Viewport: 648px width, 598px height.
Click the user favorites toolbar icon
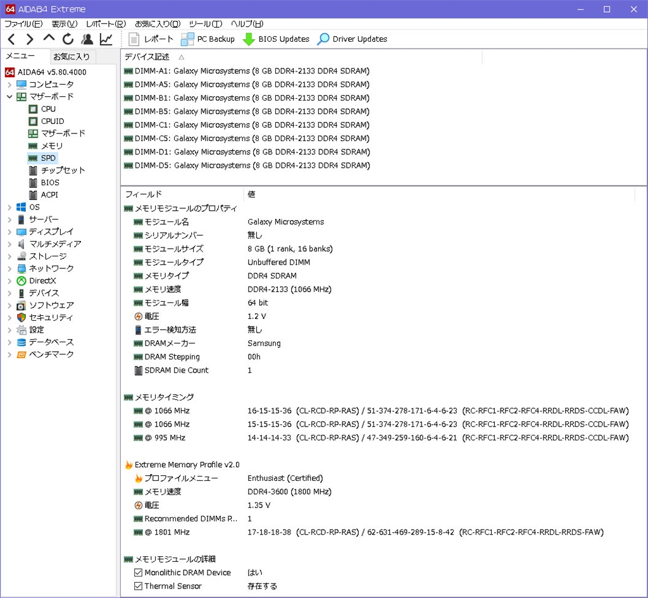pos(87,39)
